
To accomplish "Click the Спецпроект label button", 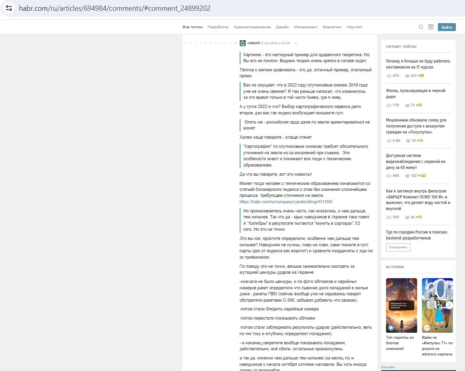I will point(398,247).
